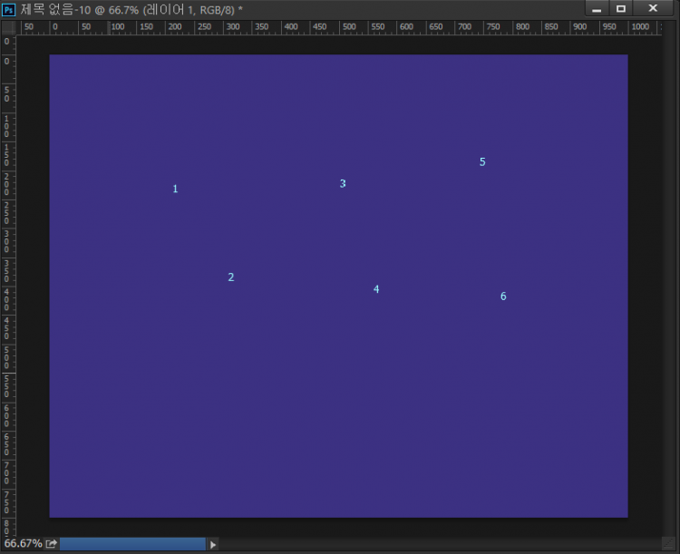Close the untitled document window
Viewport: 680px width, 554px height.
point(652,9)
